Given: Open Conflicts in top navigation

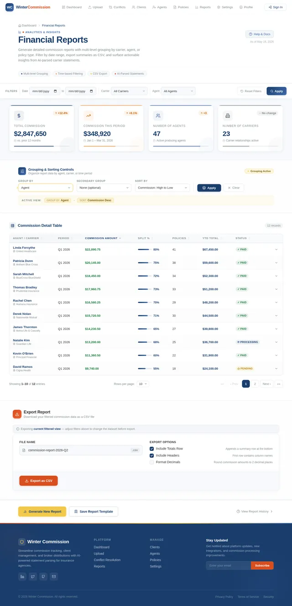Looking at the screenshot, I should point(117,7).
